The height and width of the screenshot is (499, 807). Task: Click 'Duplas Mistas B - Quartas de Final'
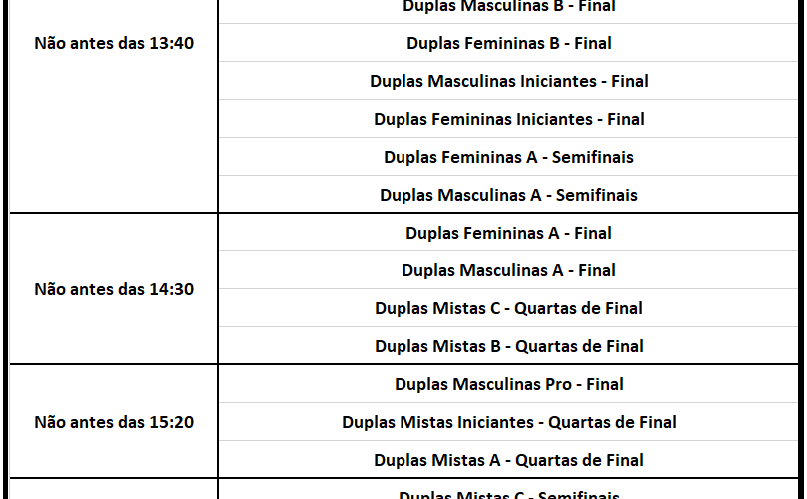508,346
